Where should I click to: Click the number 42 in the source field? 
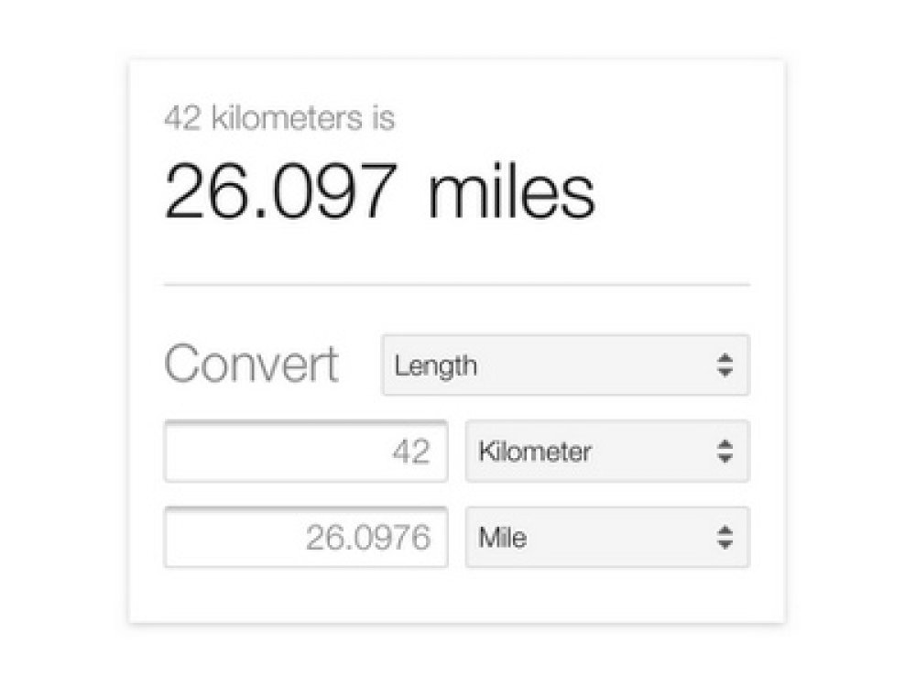coord(410,452)
